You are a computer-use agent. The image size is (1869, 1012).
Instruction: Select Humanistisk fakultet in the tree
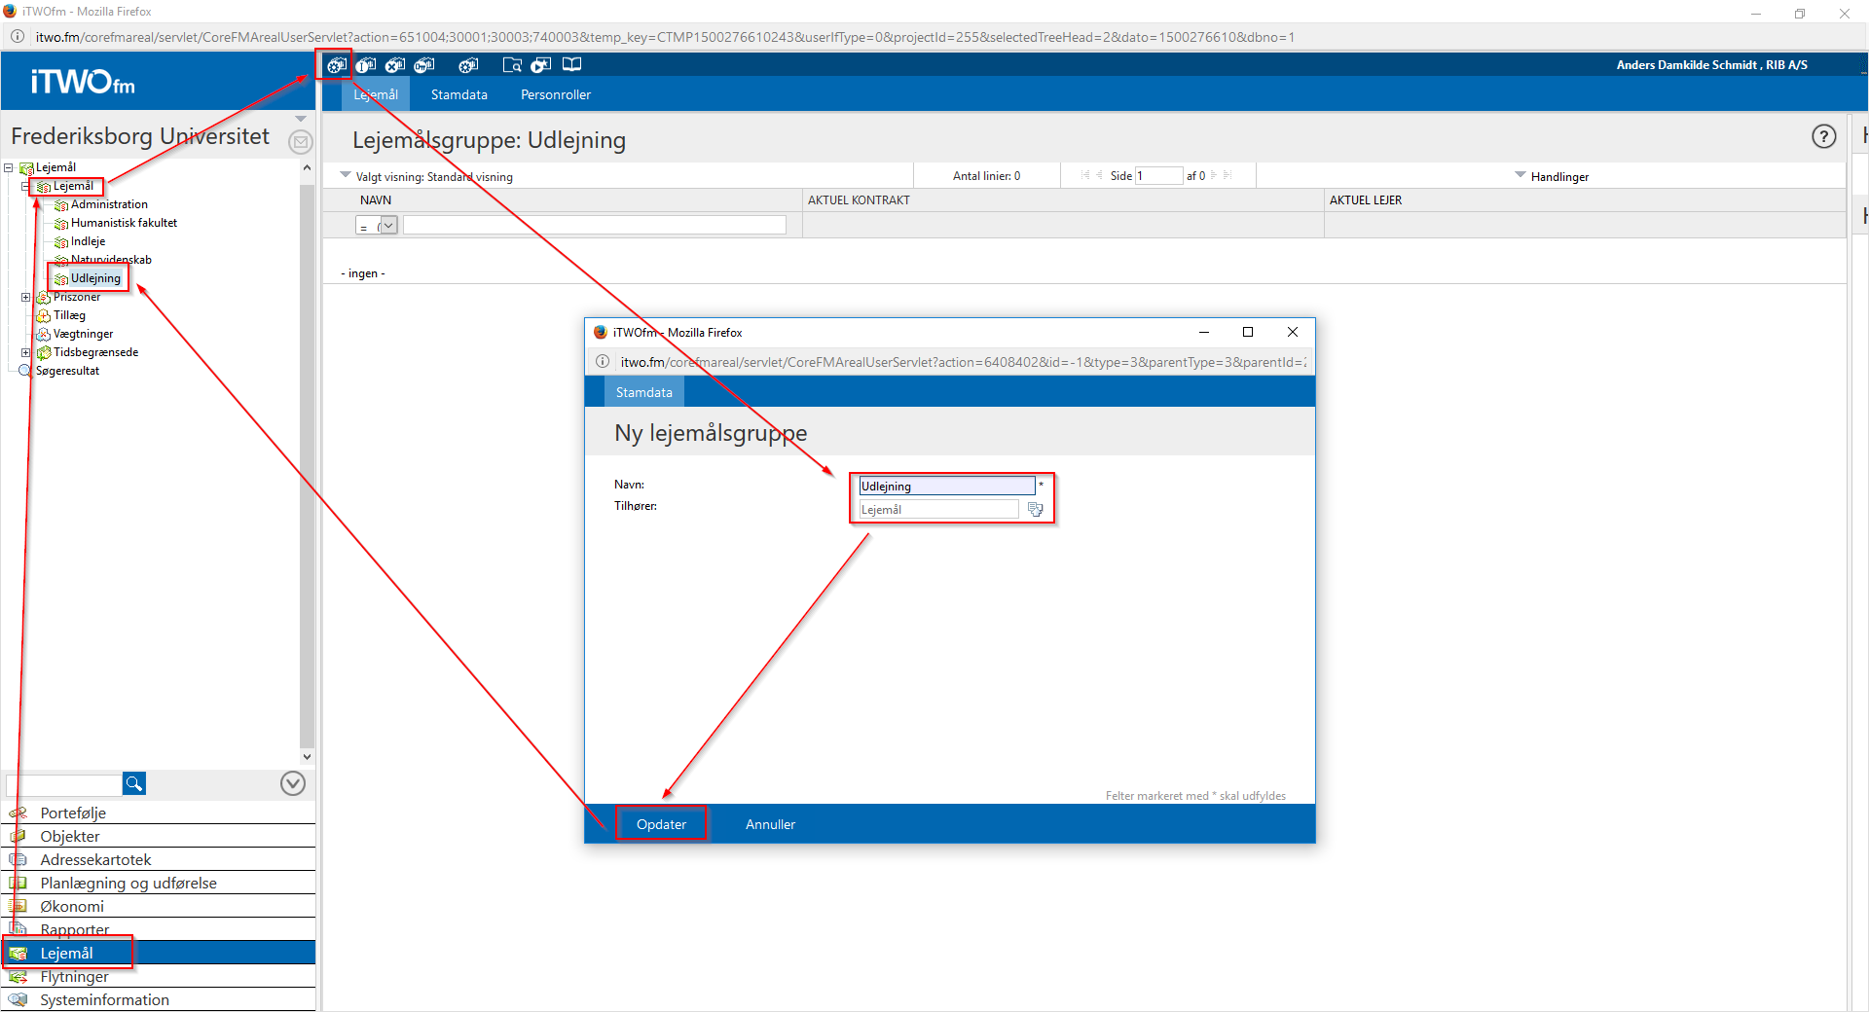tap(124, 223)
